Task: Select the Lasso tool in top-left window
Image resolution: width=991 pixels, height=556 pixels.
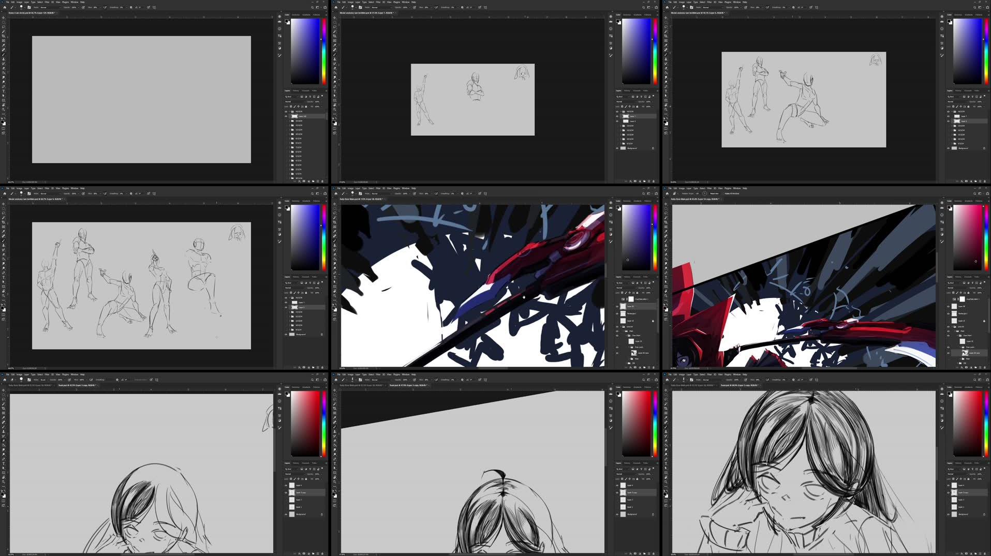Action: pyautogui.click(x=4, y=27)
